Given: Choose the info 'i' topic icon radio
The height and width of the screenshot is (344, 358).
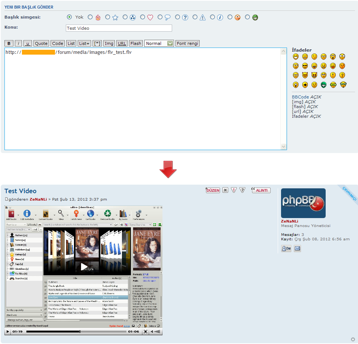Looking at the screenshot, I should click(x=212, y=17).
